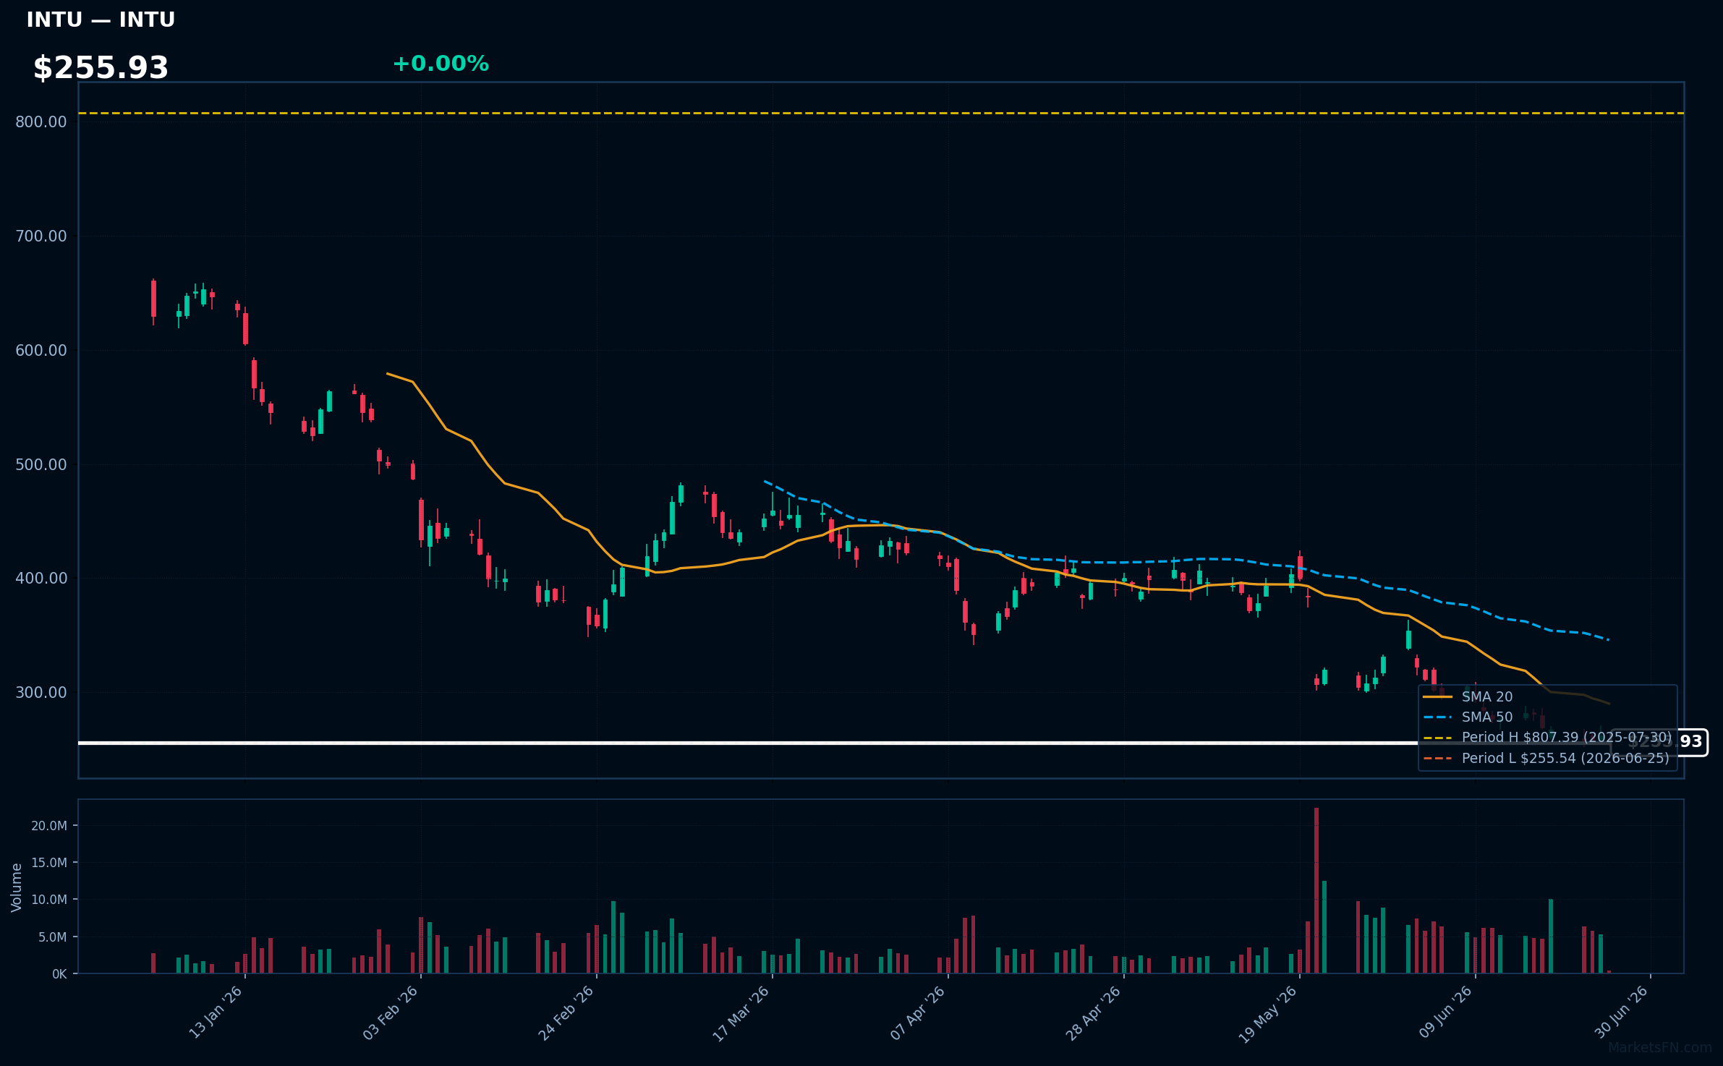Click the 07 Apr '26 date label
The width and height of the screenshot is (1723, 1066).
coord(918,1012)
